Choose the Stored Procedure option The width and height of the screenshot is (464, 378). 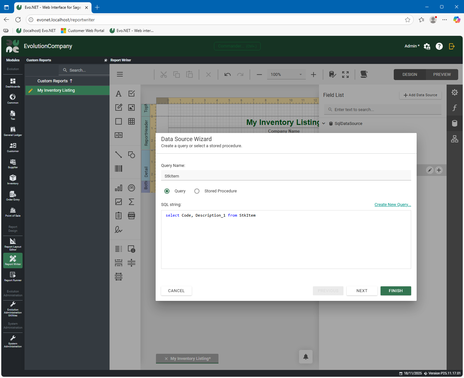[x=197, y=191]
